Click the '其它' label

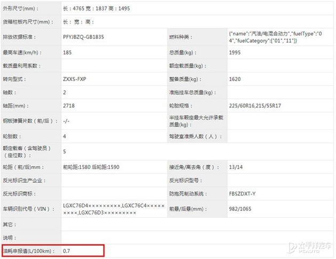click(10, 225)
